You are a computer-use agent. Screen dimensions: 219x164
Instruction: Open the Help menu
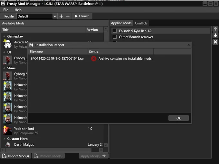(x=18, y=10)
